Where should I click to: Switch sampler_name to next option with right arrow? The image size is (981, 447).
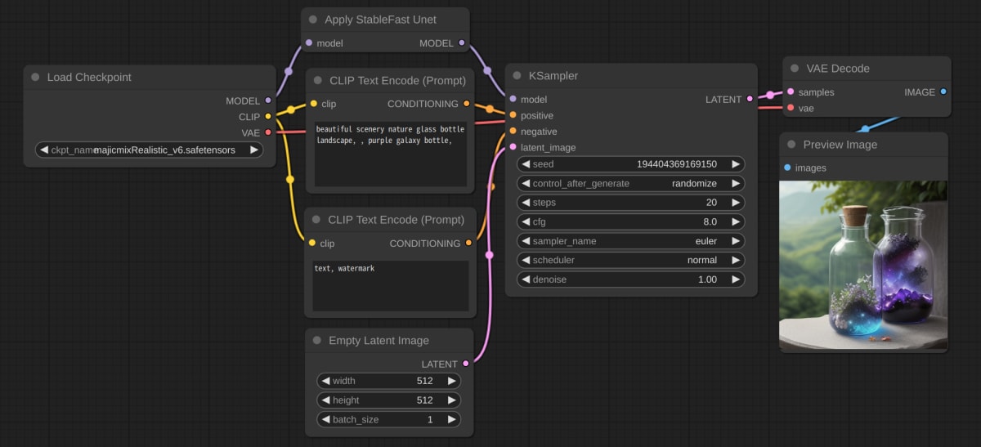(736, 241)
